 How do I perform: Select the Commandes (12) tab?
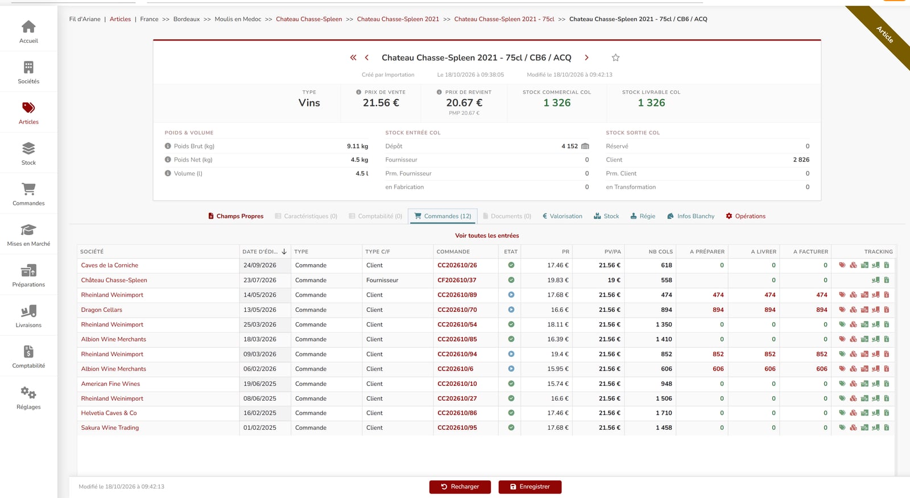point(442,216)
